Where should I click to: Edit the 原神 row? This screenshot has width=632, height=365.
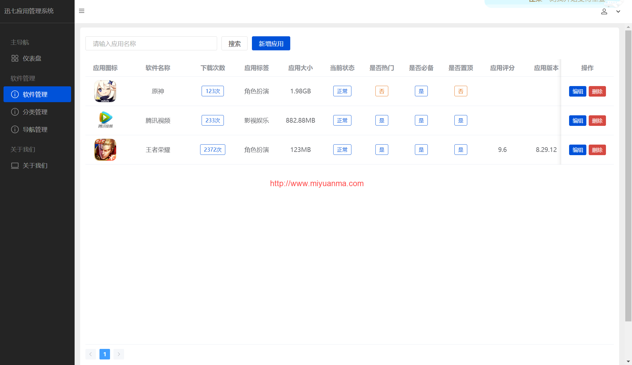pos(578,91)
